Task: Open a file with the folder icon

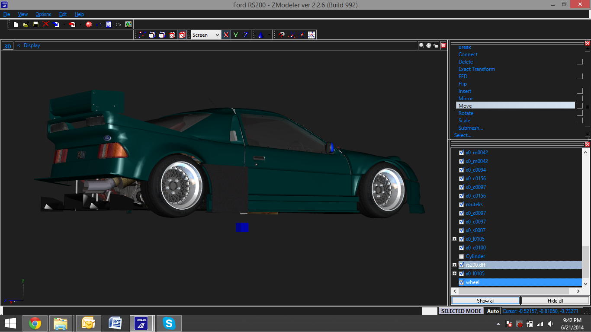Action: [26, 24]
